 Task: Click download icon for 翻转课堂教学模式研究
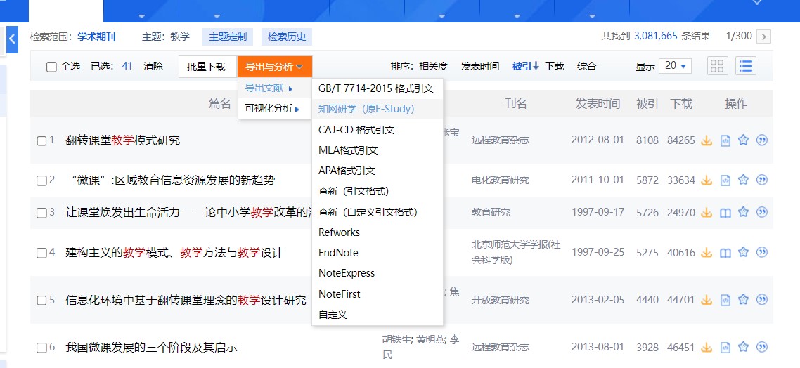point(707,140)
